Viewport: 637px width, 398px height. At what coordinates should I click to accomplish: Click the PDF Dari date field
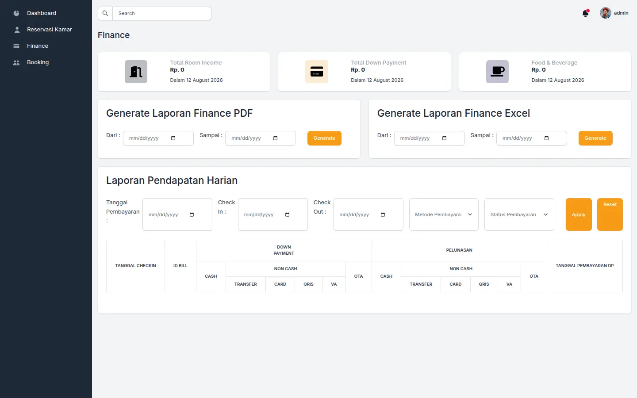pyautogui.click(x=158, y=138)
